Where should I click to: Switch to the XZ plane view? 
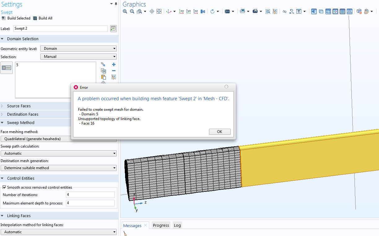tap(196, 11)
